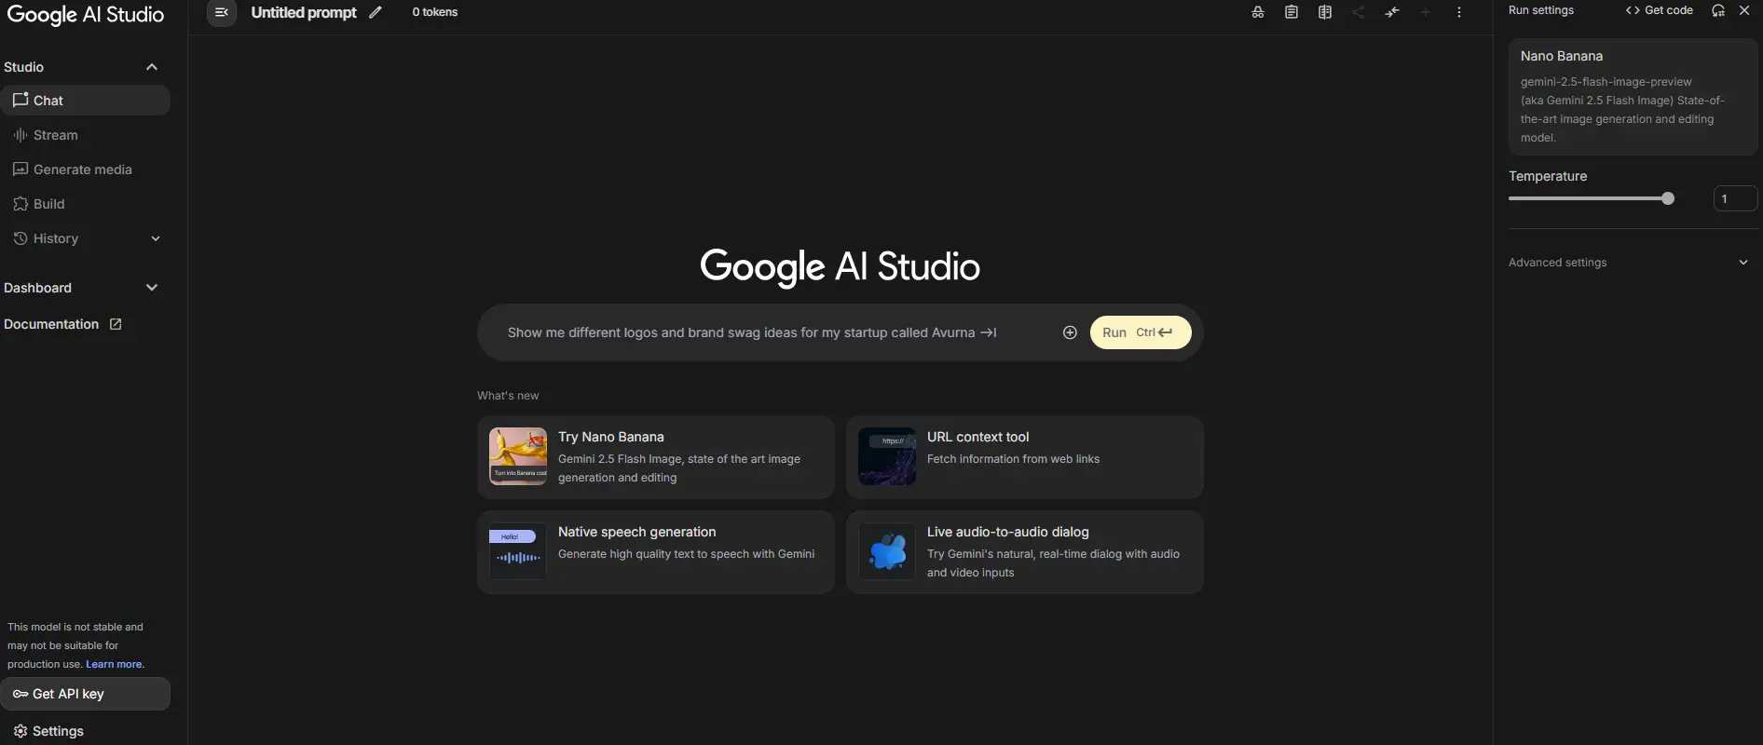Click the Run button

tap(1141, 332)
